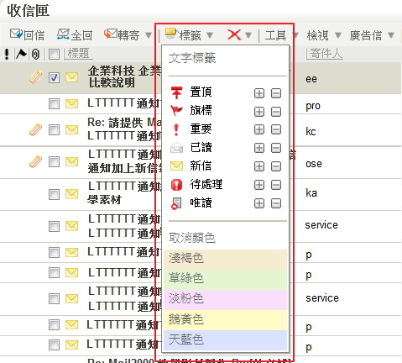Select 已讀 in the label menu

201,147
